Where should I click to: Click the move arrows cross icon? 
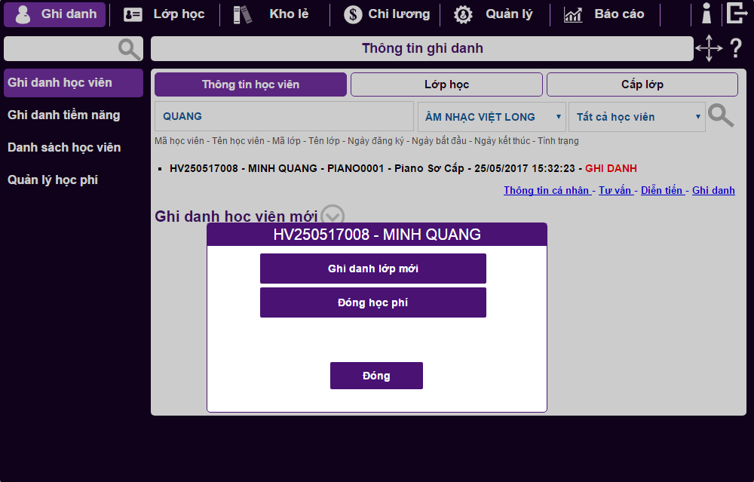(x=708, y=48)
